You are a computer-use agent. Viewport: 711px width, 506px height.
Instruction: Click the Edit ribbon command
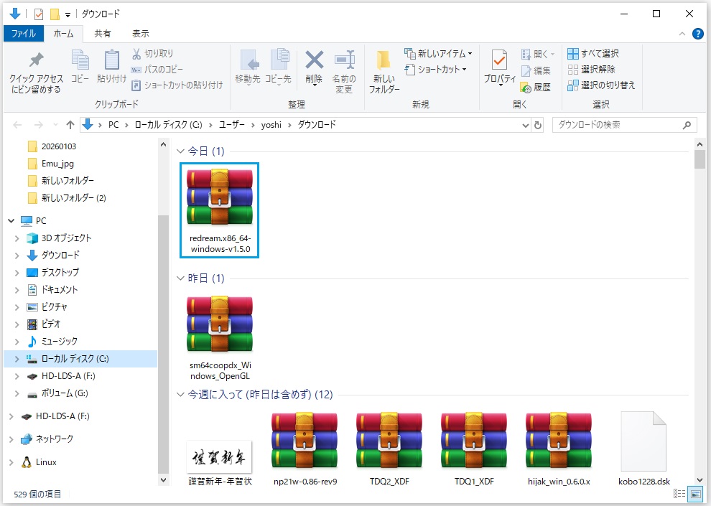pos(536,70)
